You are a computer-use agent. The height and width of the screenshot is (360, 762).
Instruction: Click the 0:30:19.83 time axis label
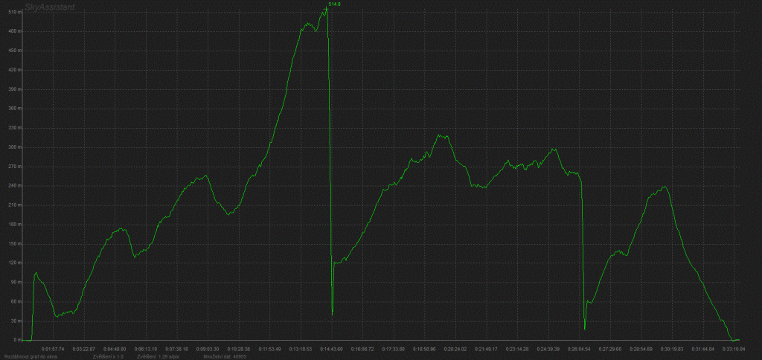[x=671, y=348]
